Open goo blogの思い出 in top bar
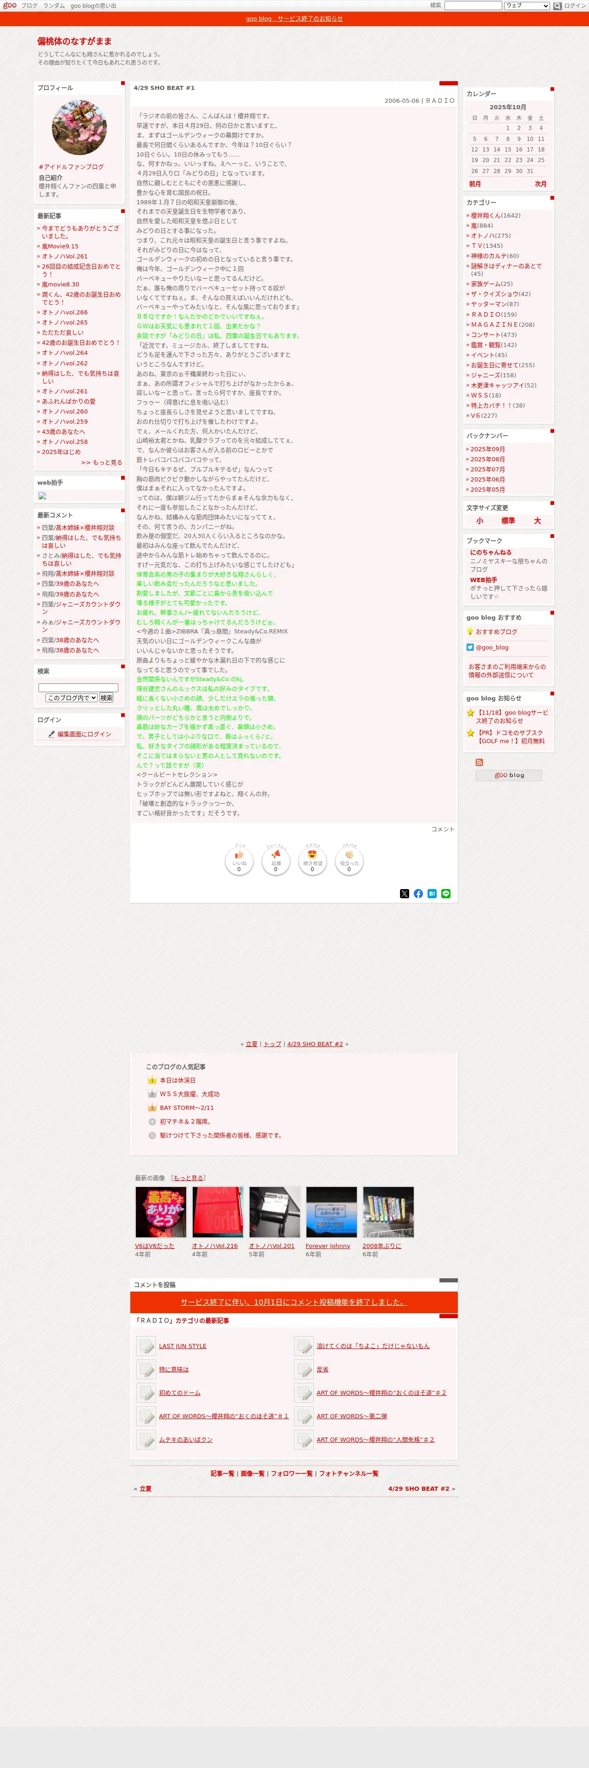Viewport: 589px width, 1768px height. (93, 6)
